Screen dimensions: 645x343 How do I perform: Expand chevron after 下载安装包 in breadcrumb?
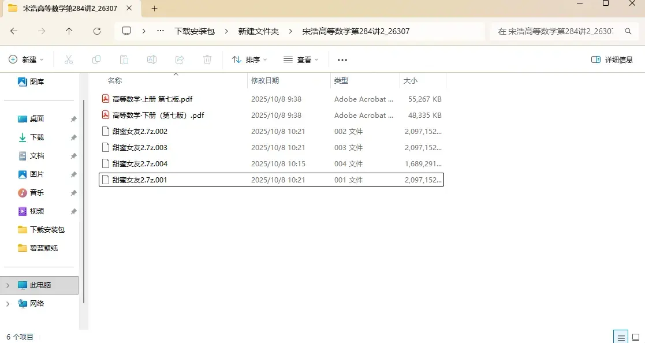point(226,31)
